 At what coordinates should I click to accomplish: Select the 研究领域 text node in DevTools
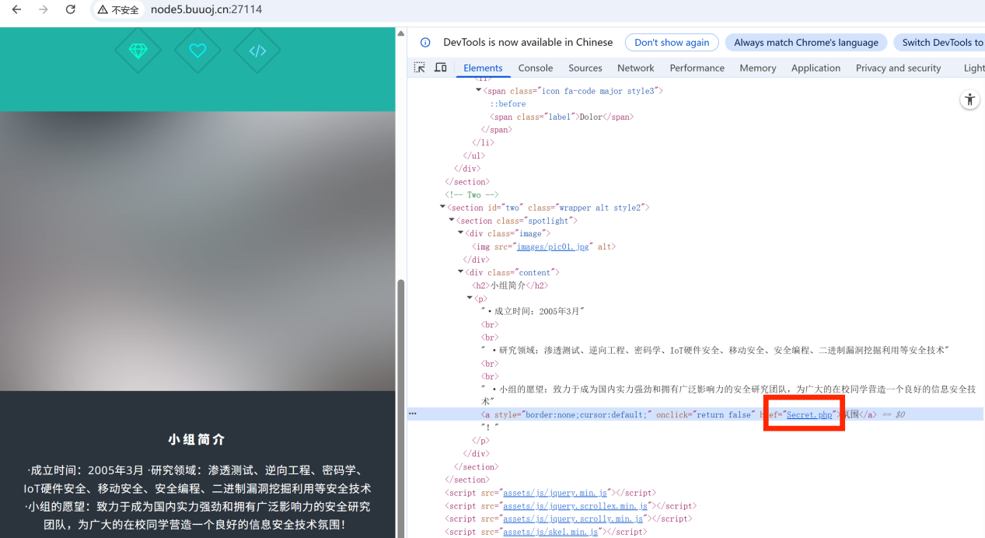point(715,351)
